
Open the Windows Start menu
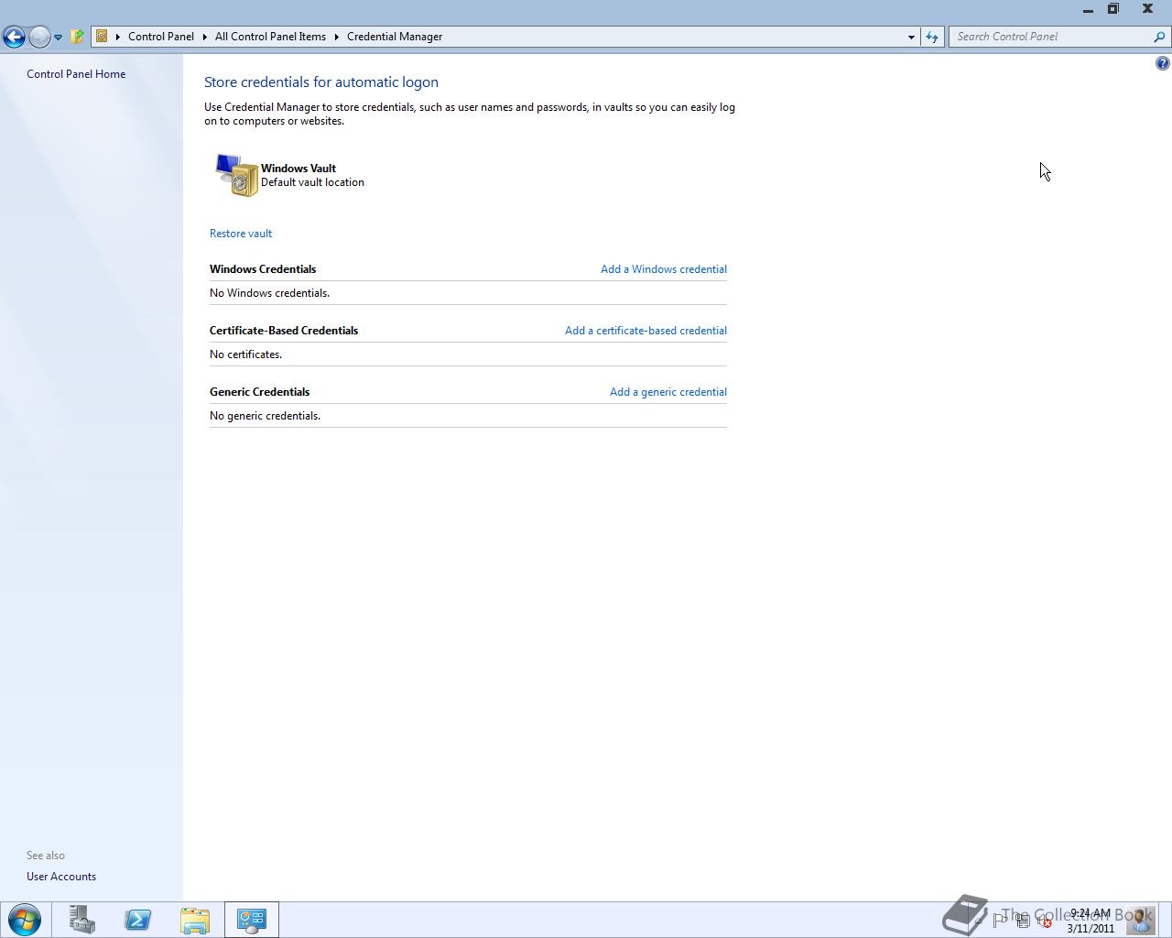click(x=25, y=920)
